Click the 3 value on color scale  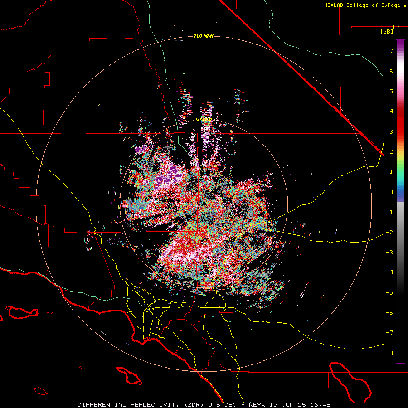tap(391, 131)
